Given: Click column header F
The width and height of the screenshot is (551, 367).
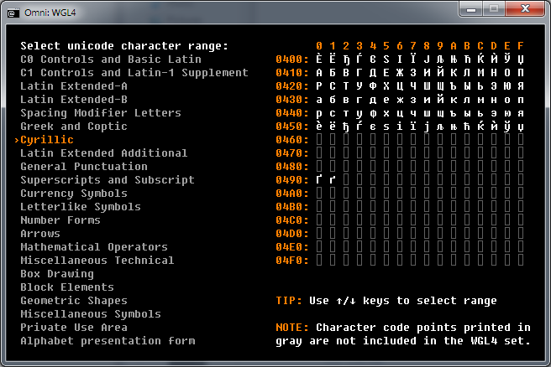Looking at the screenshot, I should 521,46.
